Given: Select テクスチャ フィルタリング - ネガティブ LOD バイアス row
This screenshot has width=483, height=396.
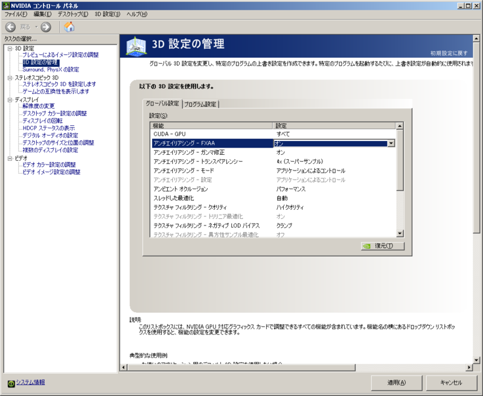Looking at the screenshot, I should pyautogui.click(x=272, y=225).
